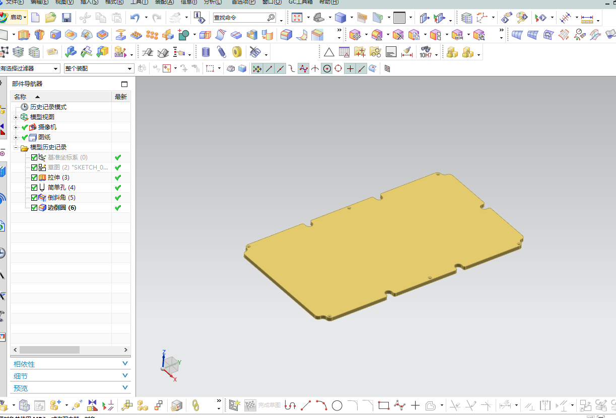
Task: Select the Revolve feature tool
Action: [x=40, y=35]
